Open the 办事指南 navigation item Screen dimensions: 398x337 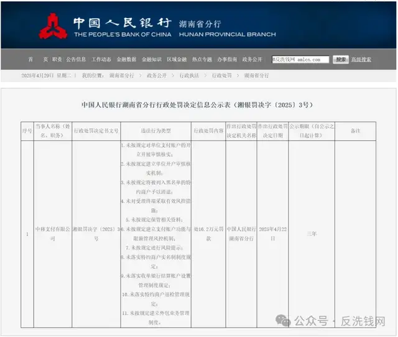(x=227, y=60)
